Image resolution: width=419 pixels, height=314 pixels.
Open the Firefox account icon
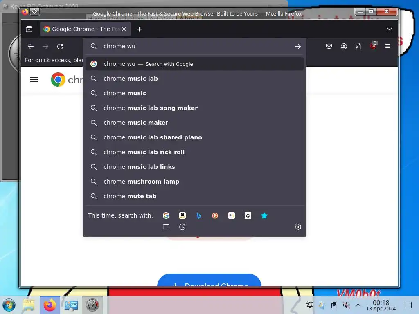[344, 47]
